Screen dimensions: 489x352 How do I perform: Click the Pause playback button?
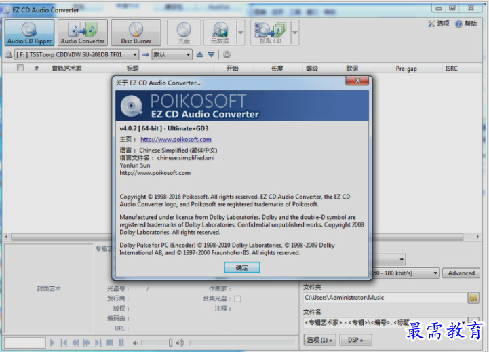121,343
